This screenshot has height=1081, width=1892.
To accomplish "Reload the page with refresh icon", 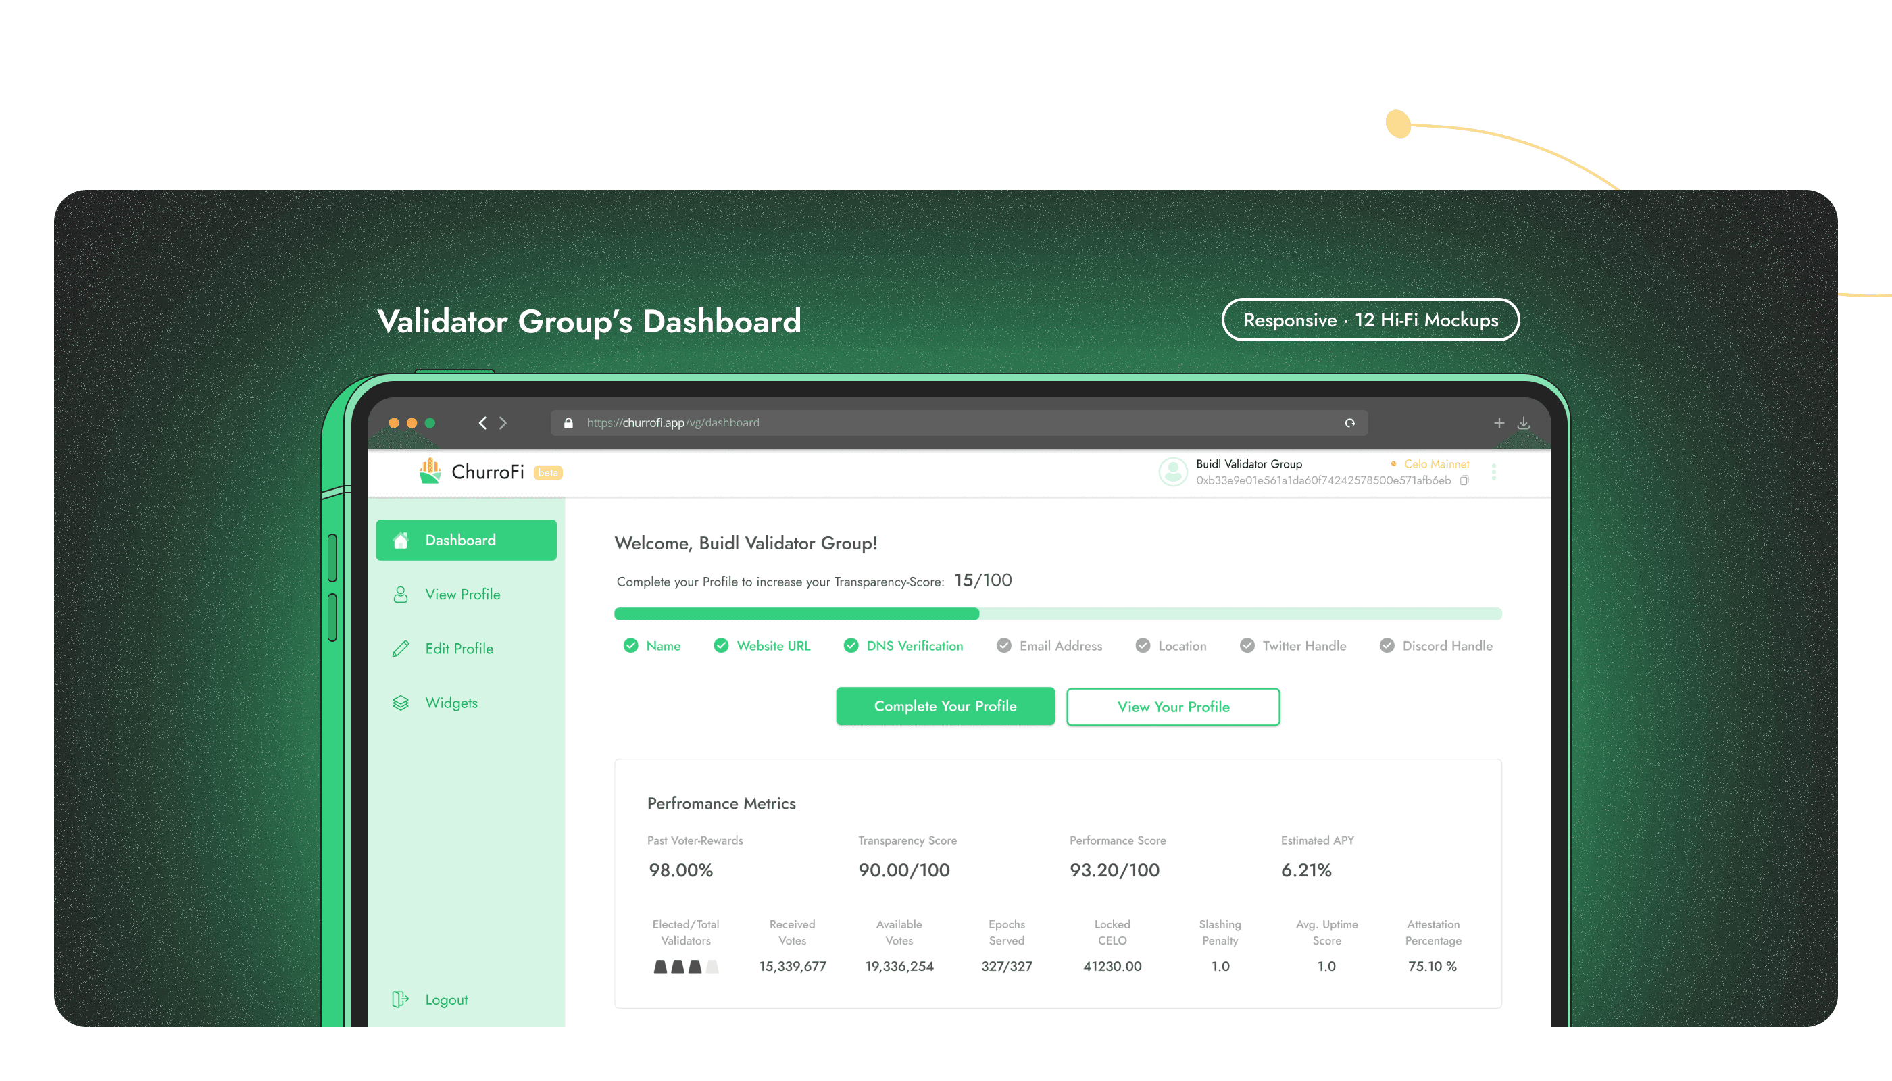I will pos(1350,422).
